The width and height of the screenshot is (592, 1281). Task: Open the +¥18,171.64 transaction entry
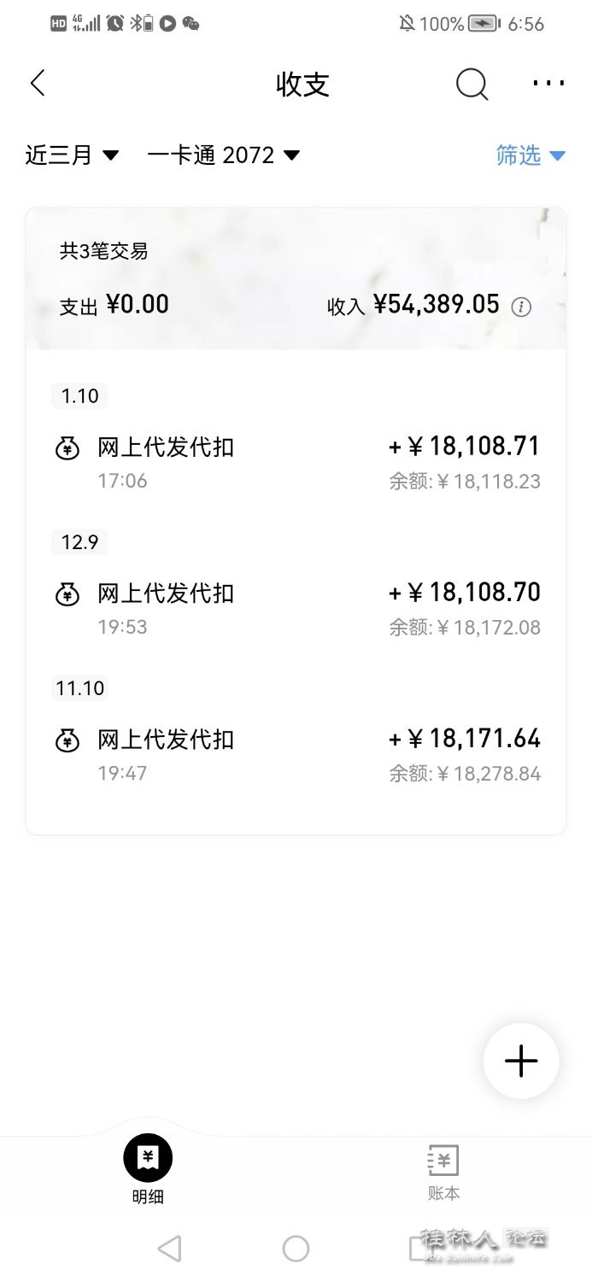click(296, 754)
